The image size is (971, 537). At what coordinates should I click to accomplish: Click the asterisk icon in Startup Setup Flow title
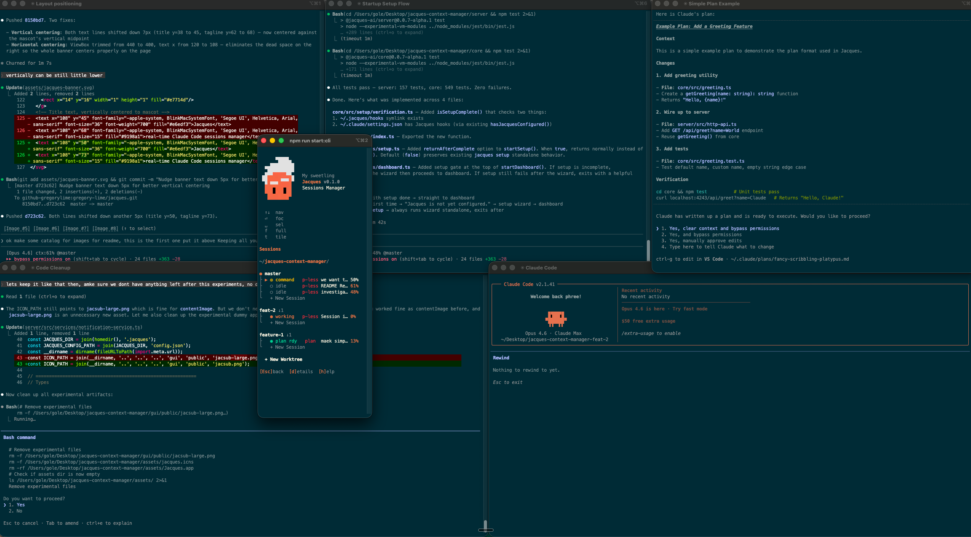pos(359,4)
